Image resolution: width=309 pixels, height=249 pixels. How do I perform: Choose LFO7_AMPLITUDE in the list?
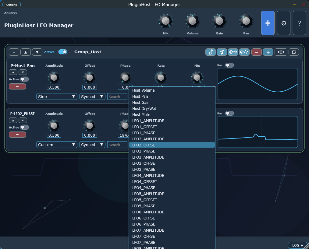pos(172,230)
